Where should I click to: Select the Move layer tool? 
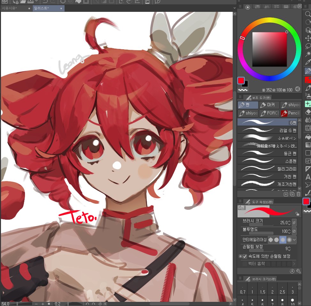308,38
